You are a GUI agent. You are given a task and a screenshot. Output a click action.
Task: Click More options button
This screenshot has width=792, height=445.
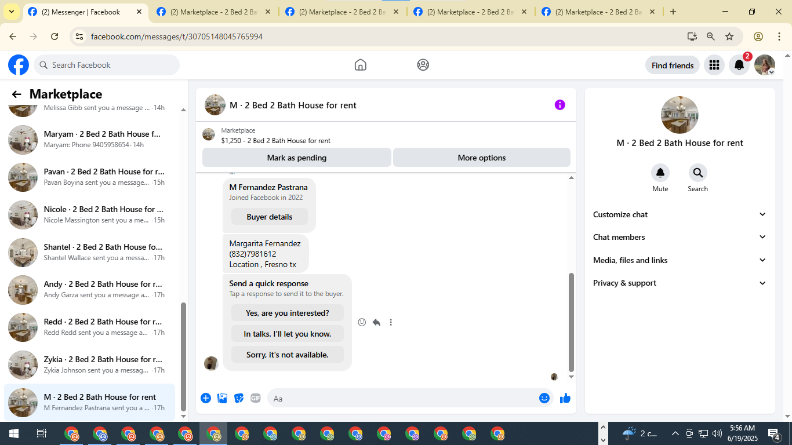click(x=482, y=158)
